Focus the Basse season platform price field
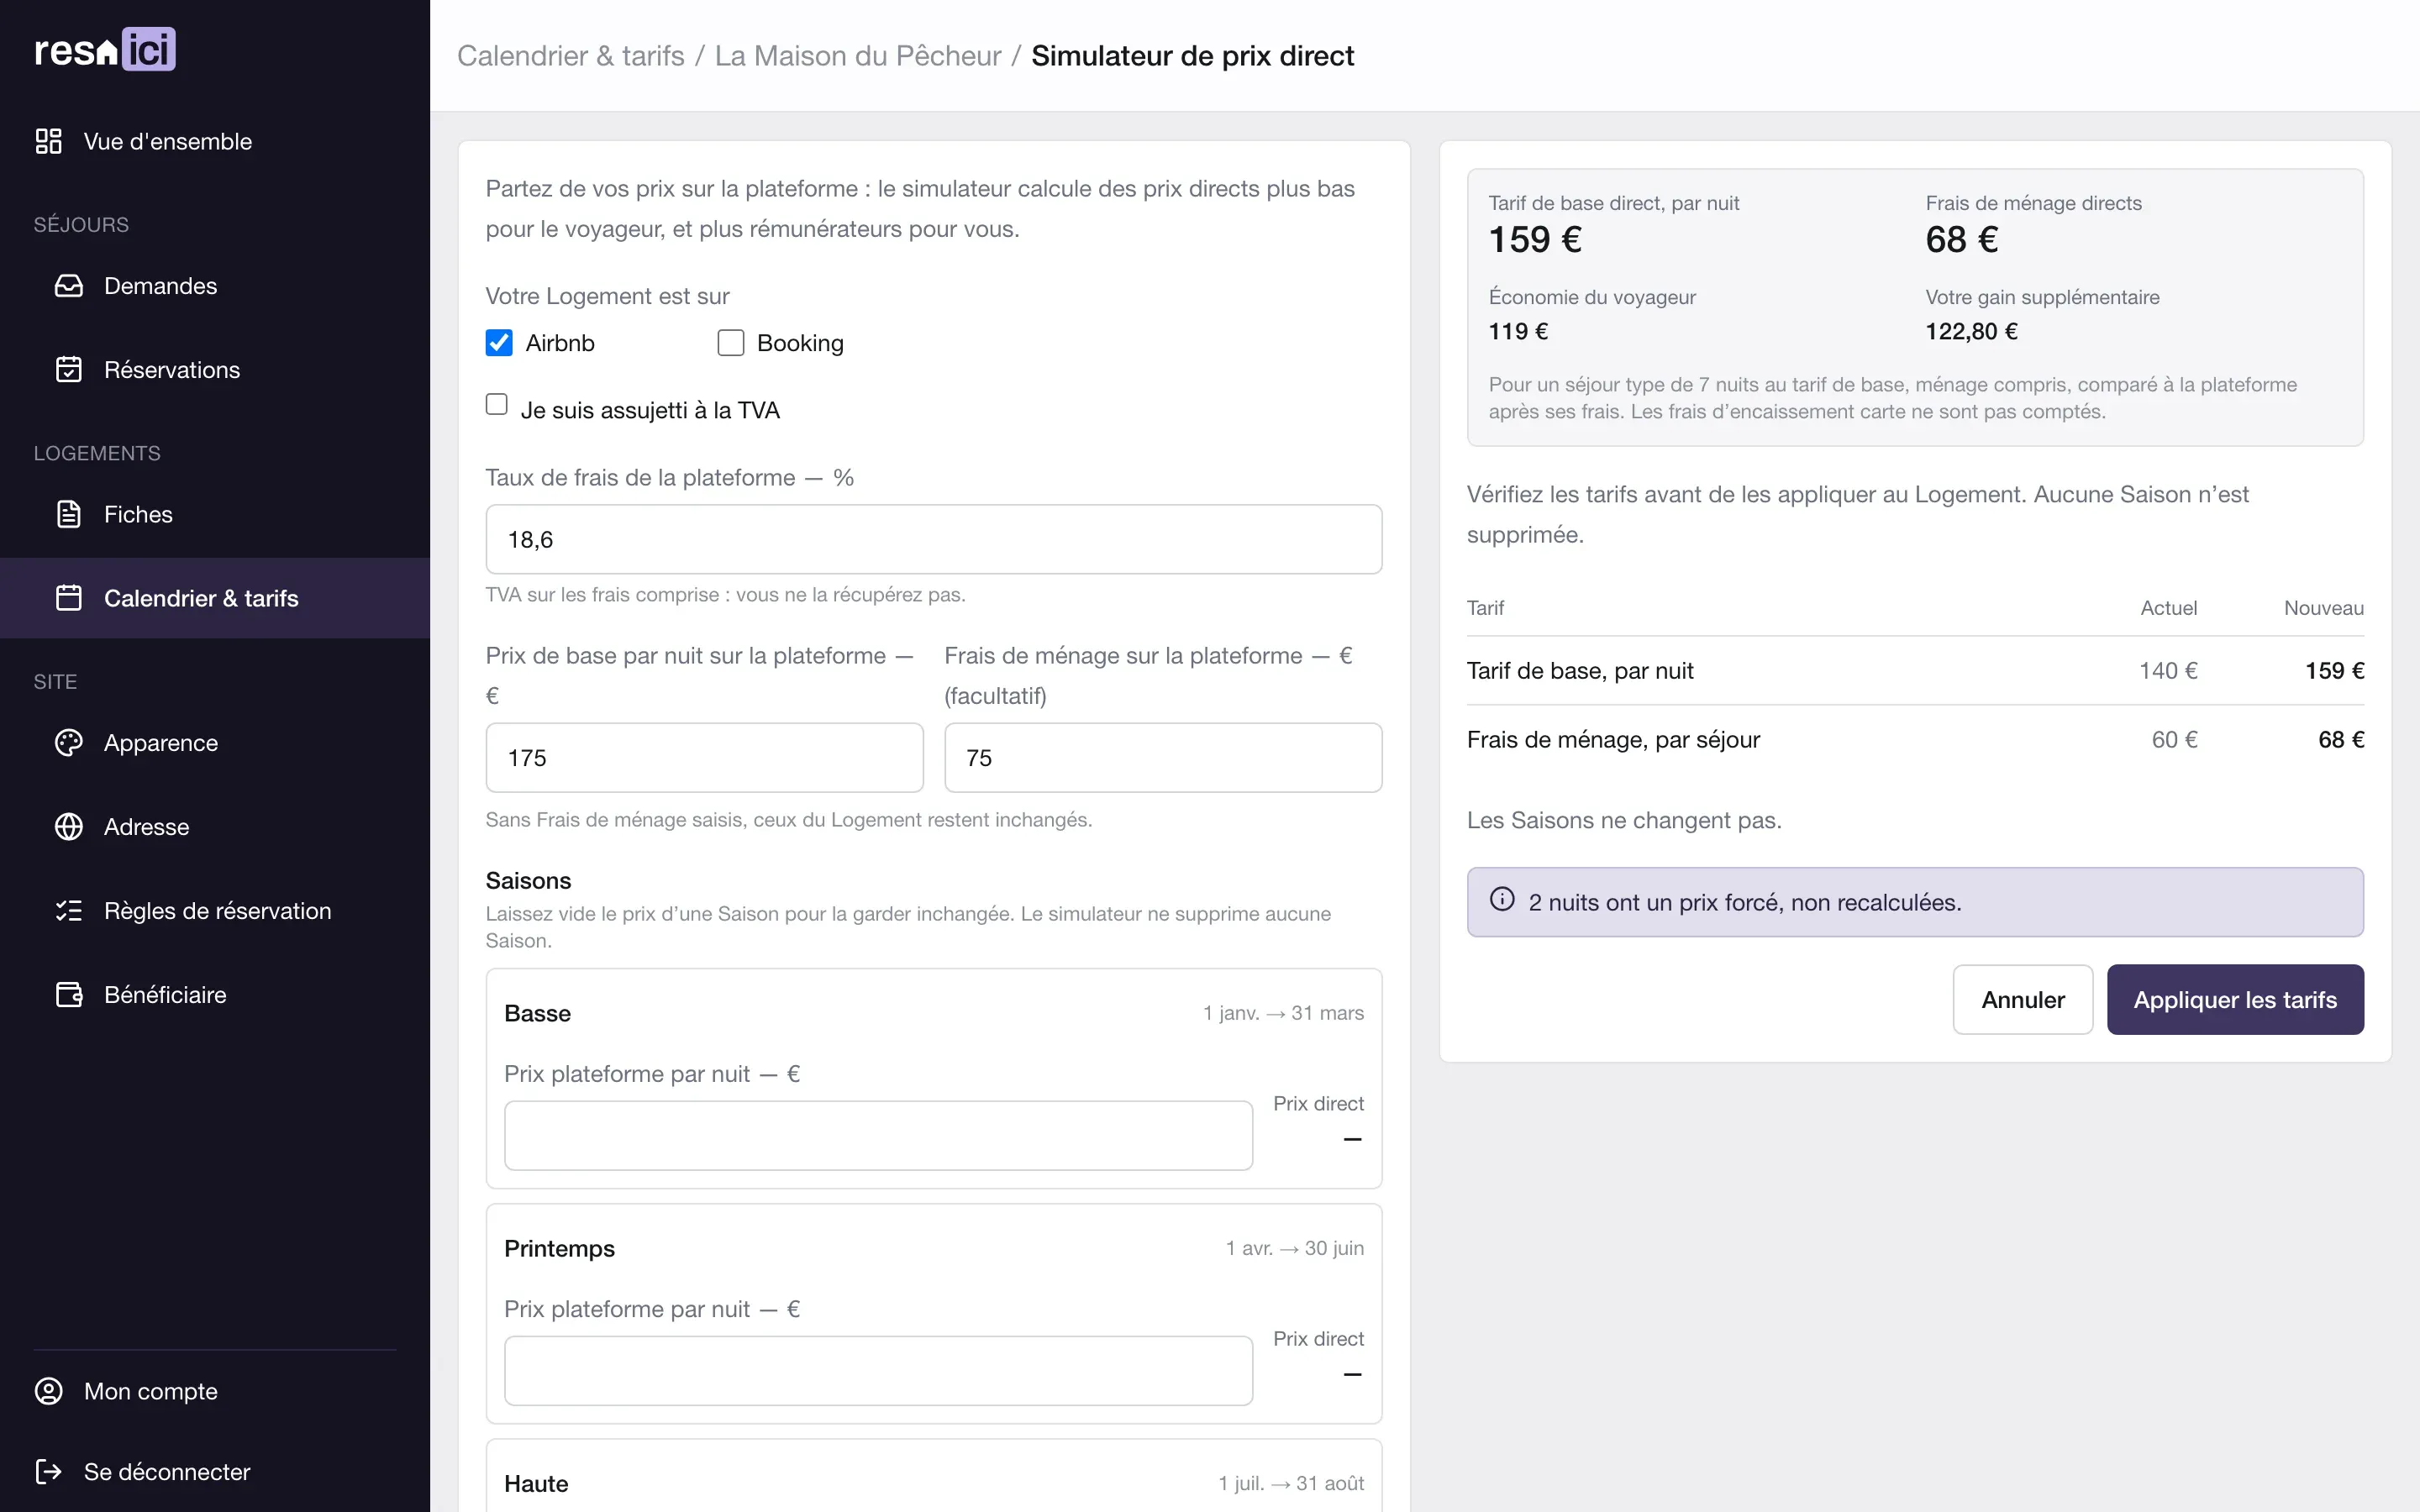The image size is (2420, 1512). (878, 1136)
